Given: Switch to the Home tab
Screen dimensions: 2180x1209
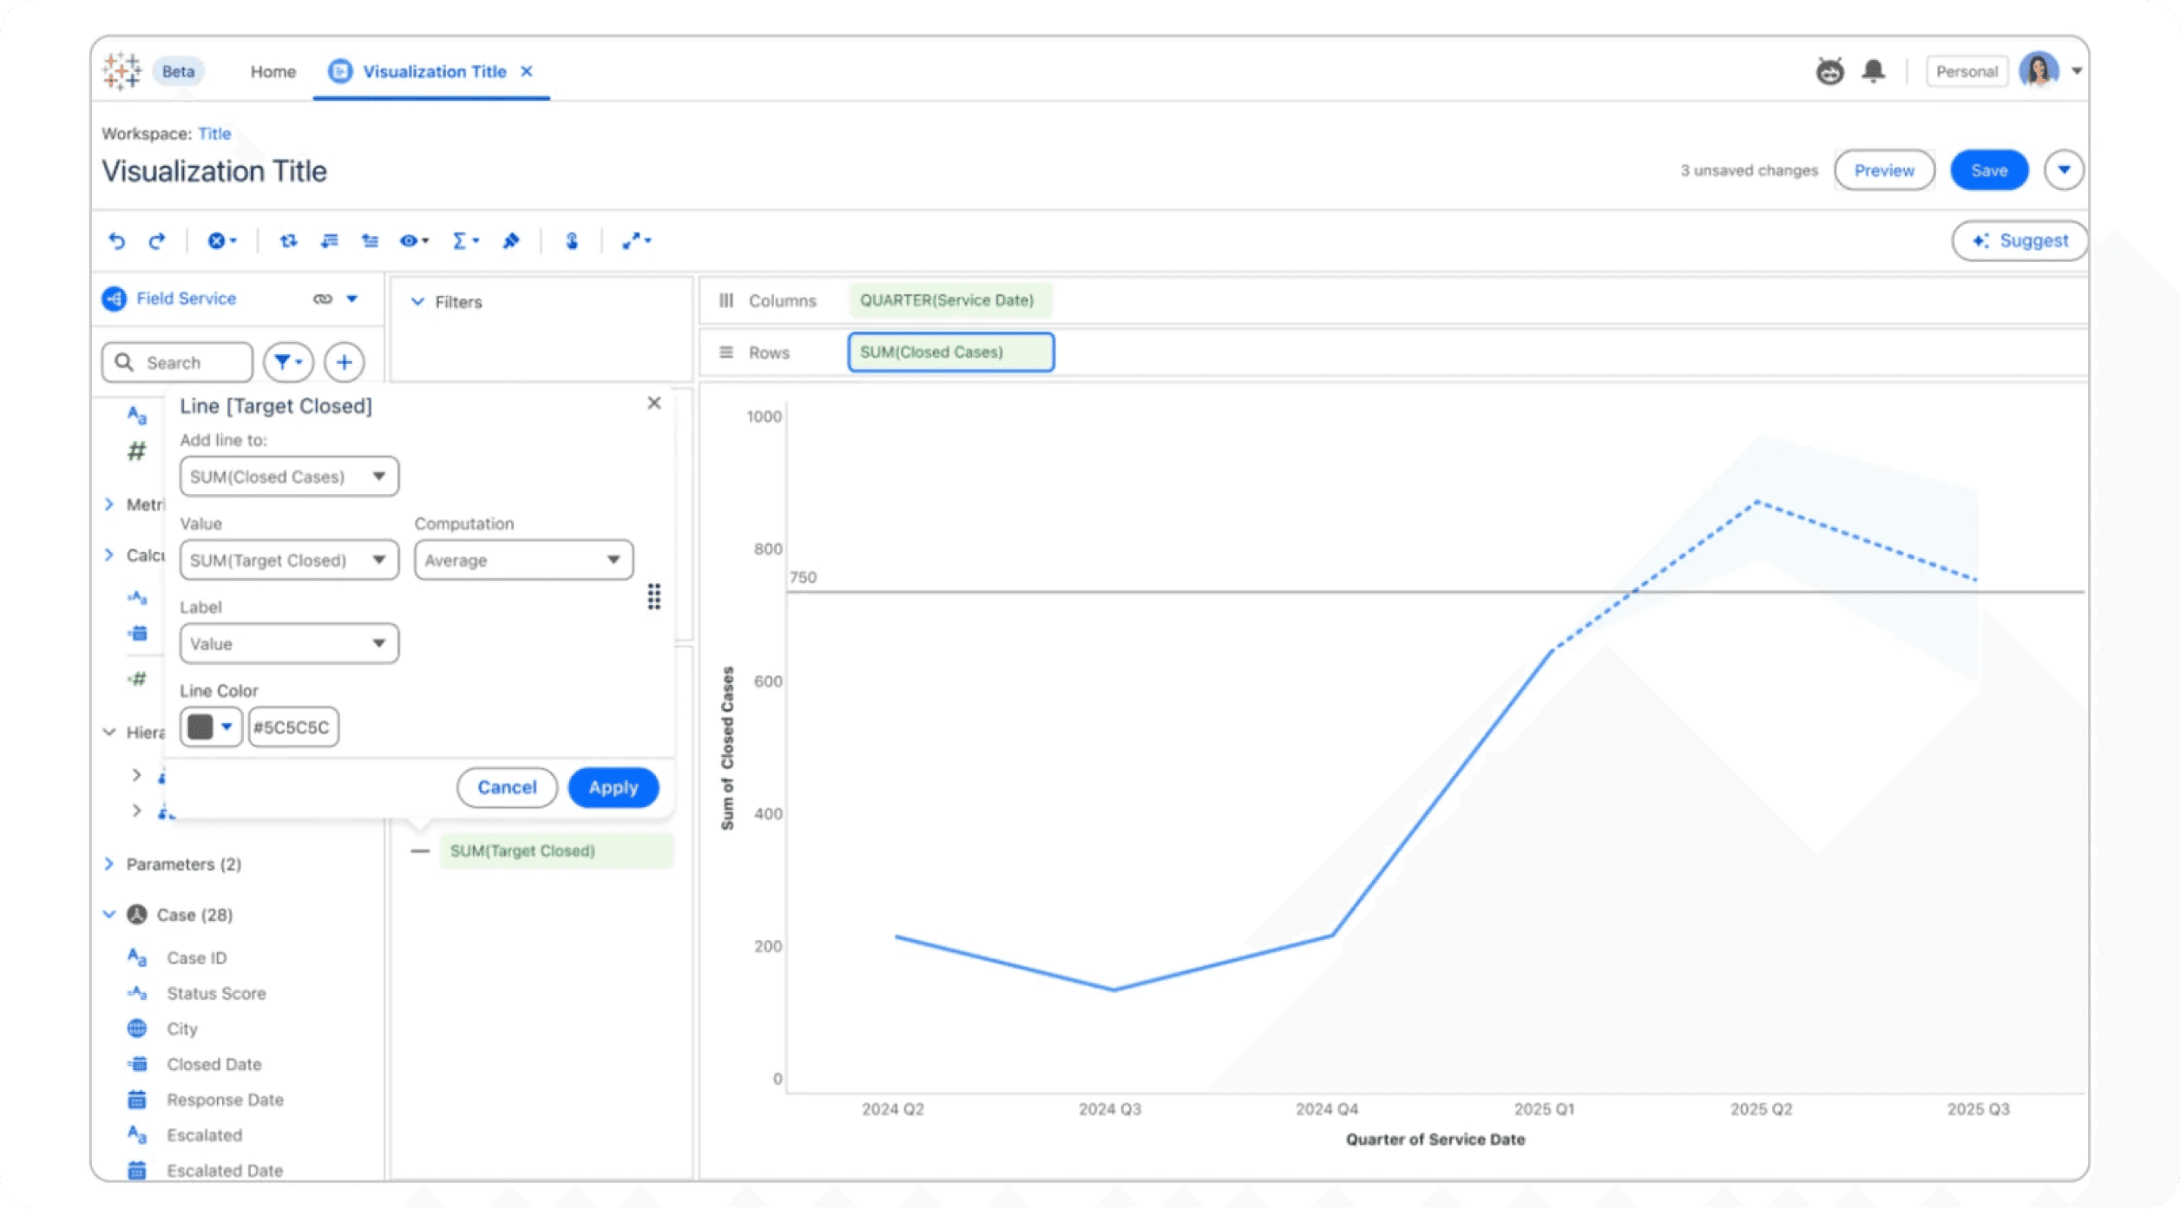Looking at the screenshot, I should click(272, 72).
